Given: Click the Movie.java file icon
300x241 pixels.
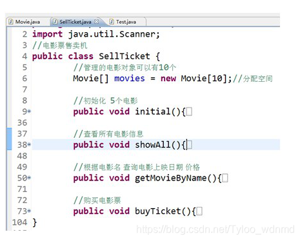Looking at the screenshot, I should (x=11, y=22).
